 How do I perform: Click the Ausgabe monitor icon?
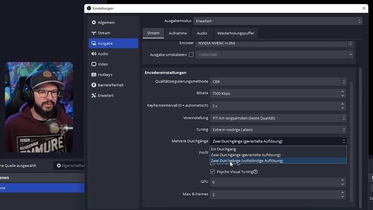pos(94,43)
